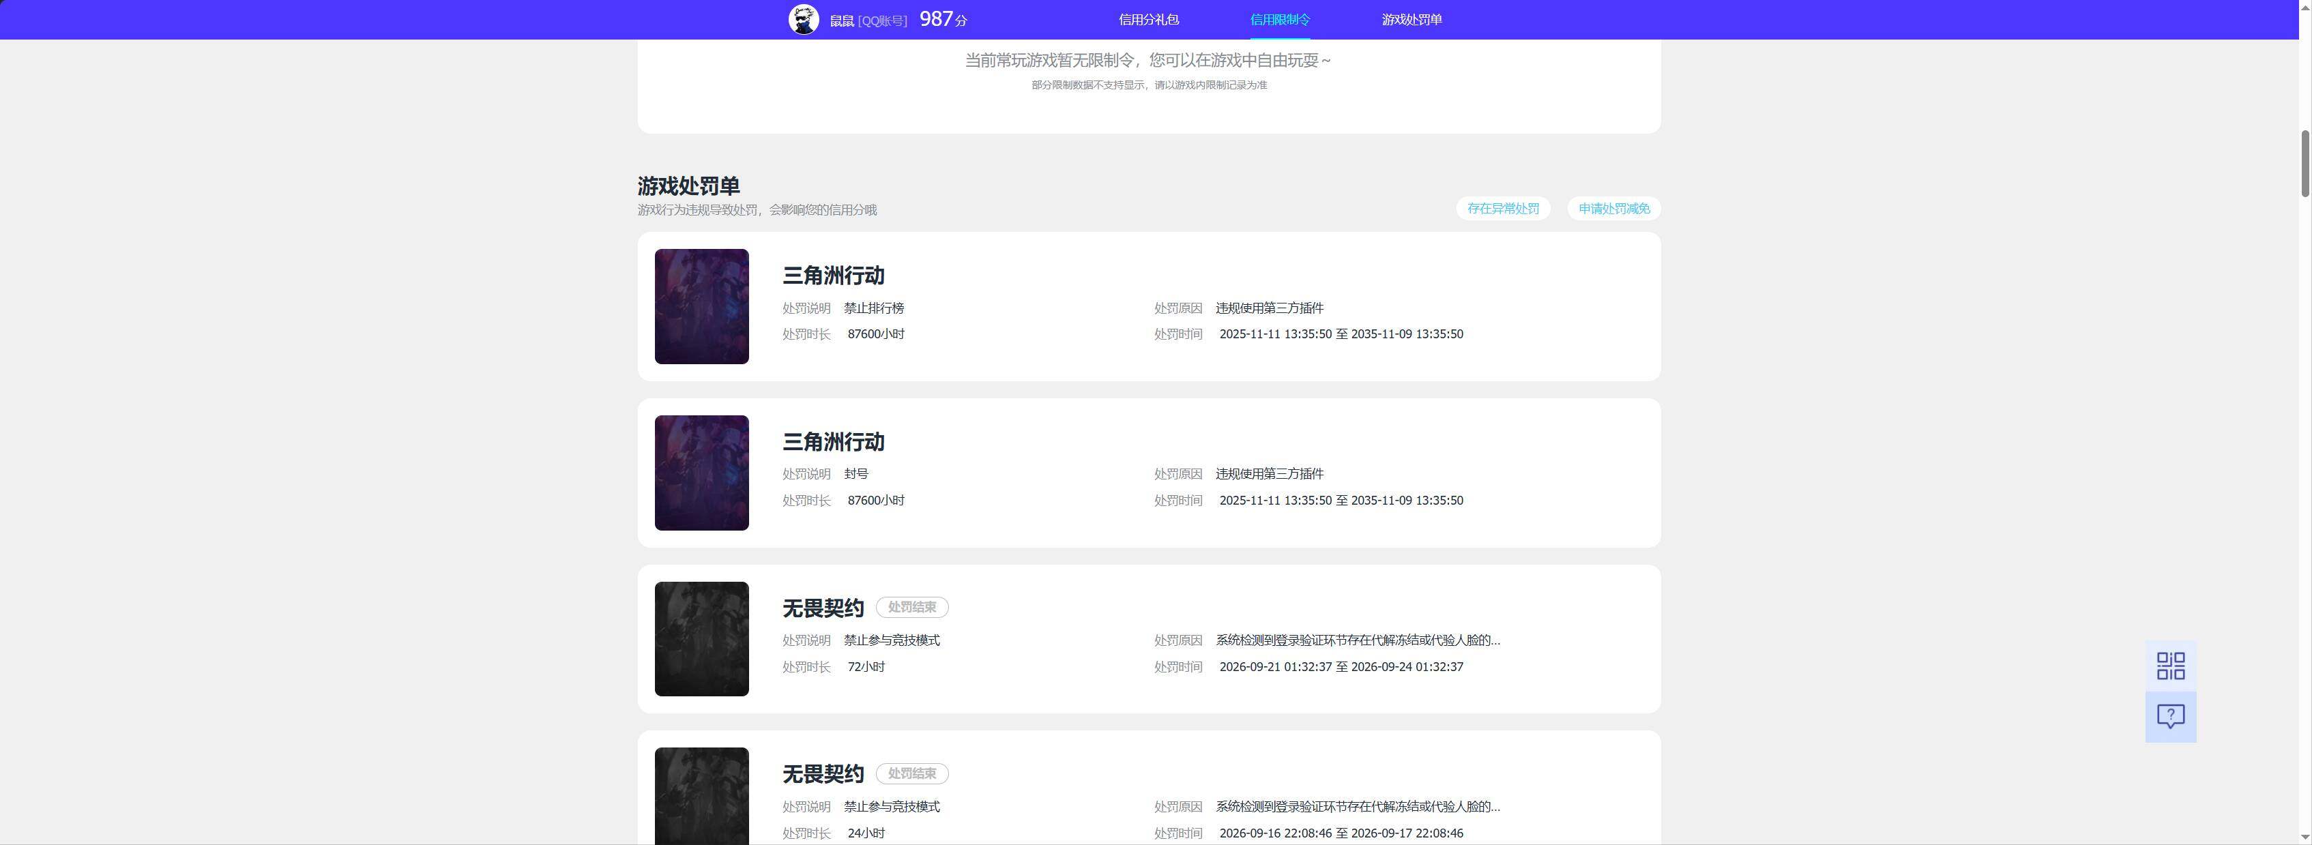Click the page vertical scrollbar thumb
This screenshot has width=2312, height=845.
2304,163
